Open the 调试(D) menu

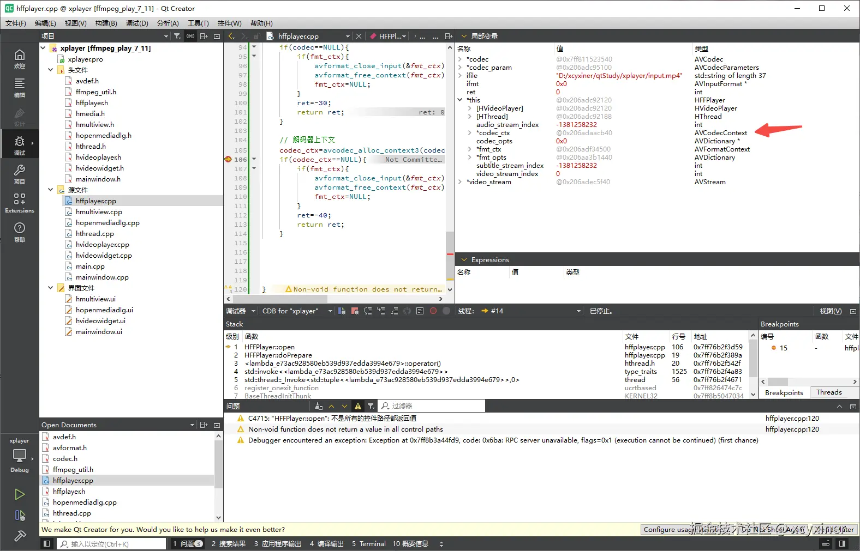pos(137,23)
